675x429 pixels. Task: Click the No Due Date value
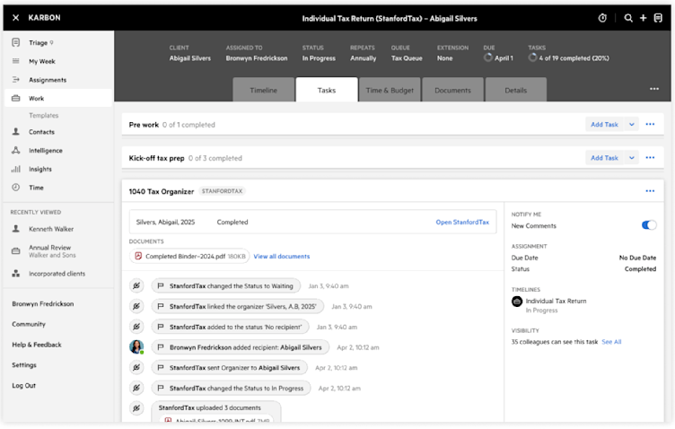[637, 258]
